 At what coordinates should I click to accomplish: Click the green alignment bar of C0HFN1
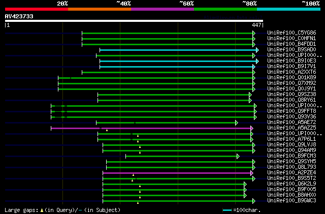tap(167, 39)
